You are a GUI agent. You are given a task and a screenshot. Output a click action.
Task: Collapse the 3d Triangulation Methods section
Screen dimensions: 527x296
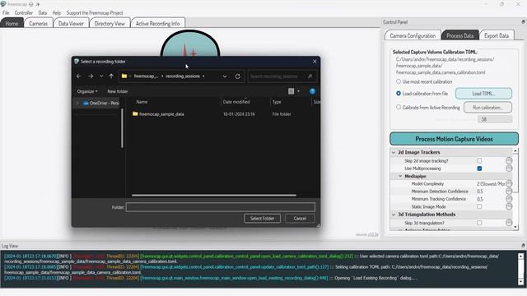[x=394, y=215]
